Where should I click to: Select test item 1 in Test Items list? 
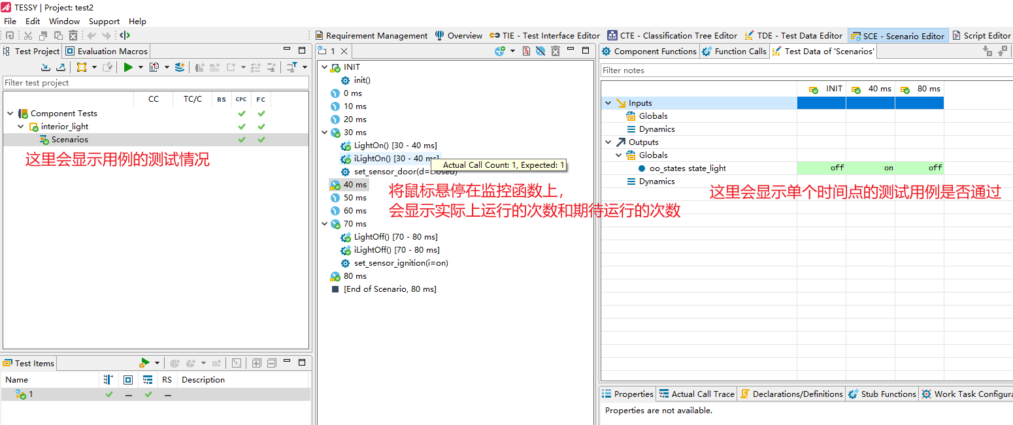[x=156, y=394]
